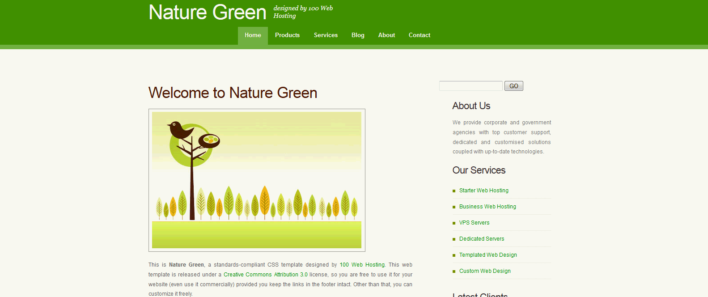Select About in the navigation bar

click(386, 35)
